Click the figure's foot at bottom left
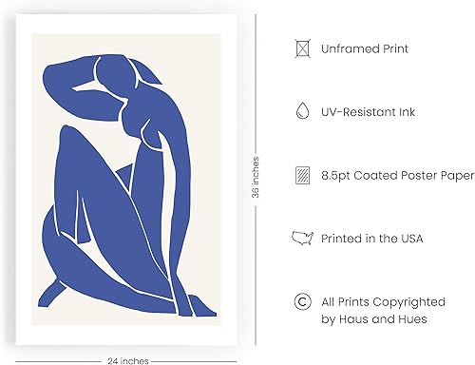This screenshot has width=475, height=365. [50, 295]
